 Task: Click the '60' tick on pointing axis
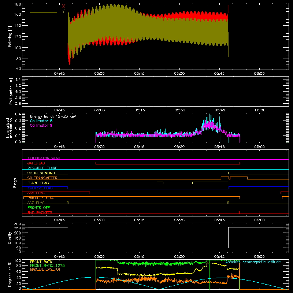(x=19, y=68)
